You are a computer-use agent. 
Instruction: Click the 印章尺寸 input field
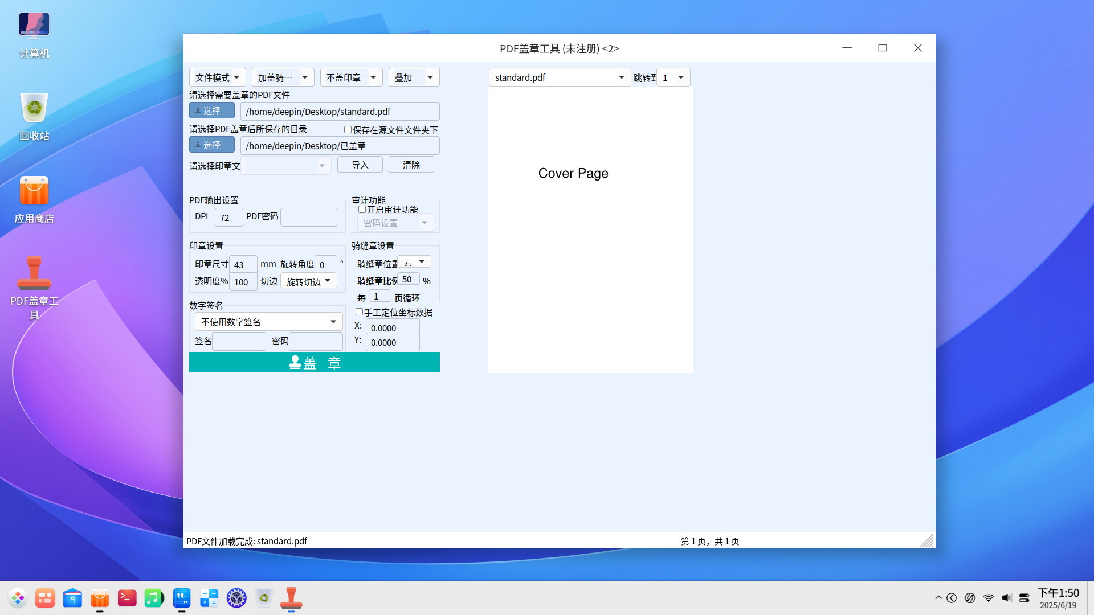point(243,264)
